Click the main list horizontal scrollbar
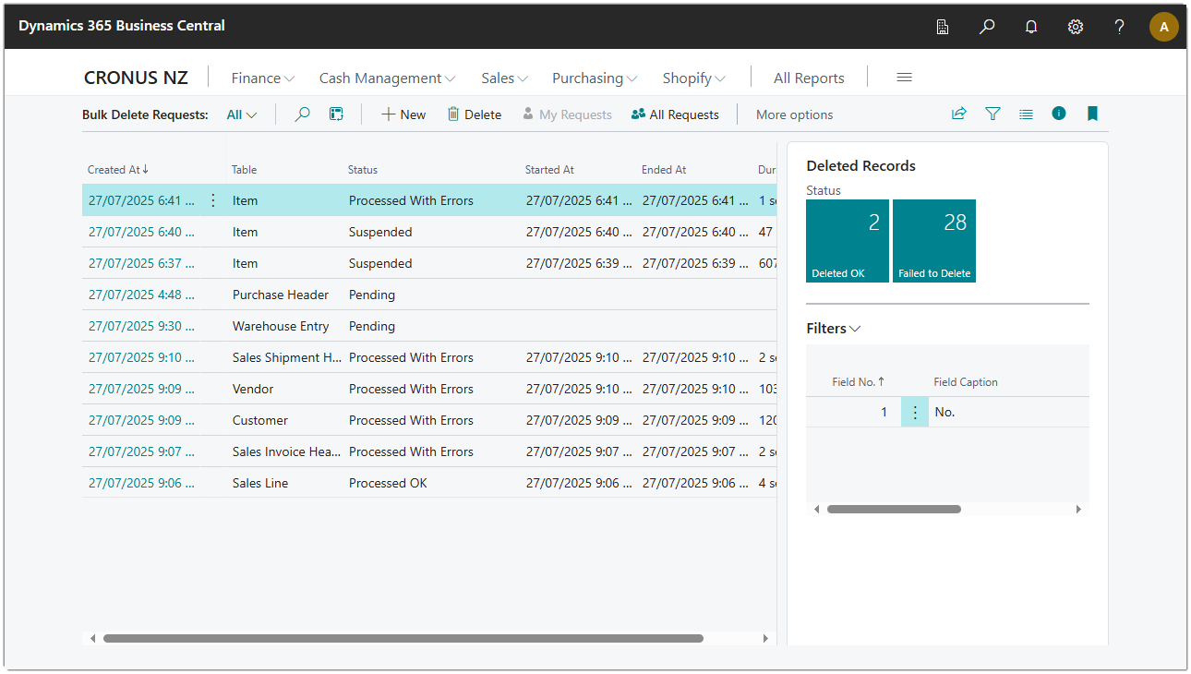Image resolution: width=1191 pixels, height=674 pixels. tap(403, 638)
